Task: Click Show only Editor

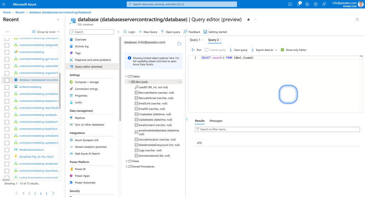Action: 294,50
